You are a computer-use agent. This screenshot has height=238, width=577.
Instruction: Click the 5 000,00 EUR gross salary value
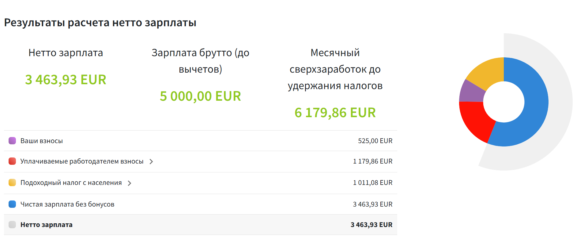pyautogui.click(x=200, y=96)
